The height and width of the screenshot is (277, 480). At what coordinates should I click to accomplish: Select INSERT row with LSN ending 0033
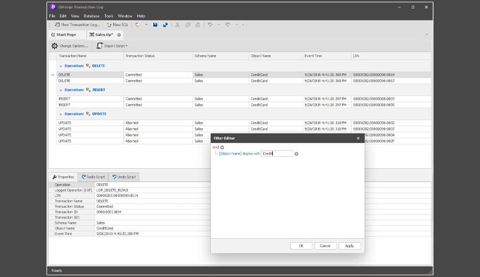(x=243, y=99)
